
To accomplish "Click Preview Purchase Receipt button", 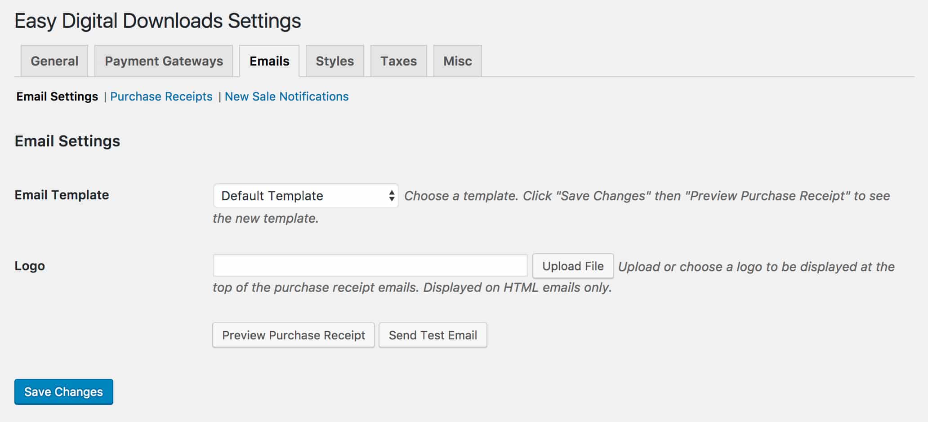I will (294, 335).
